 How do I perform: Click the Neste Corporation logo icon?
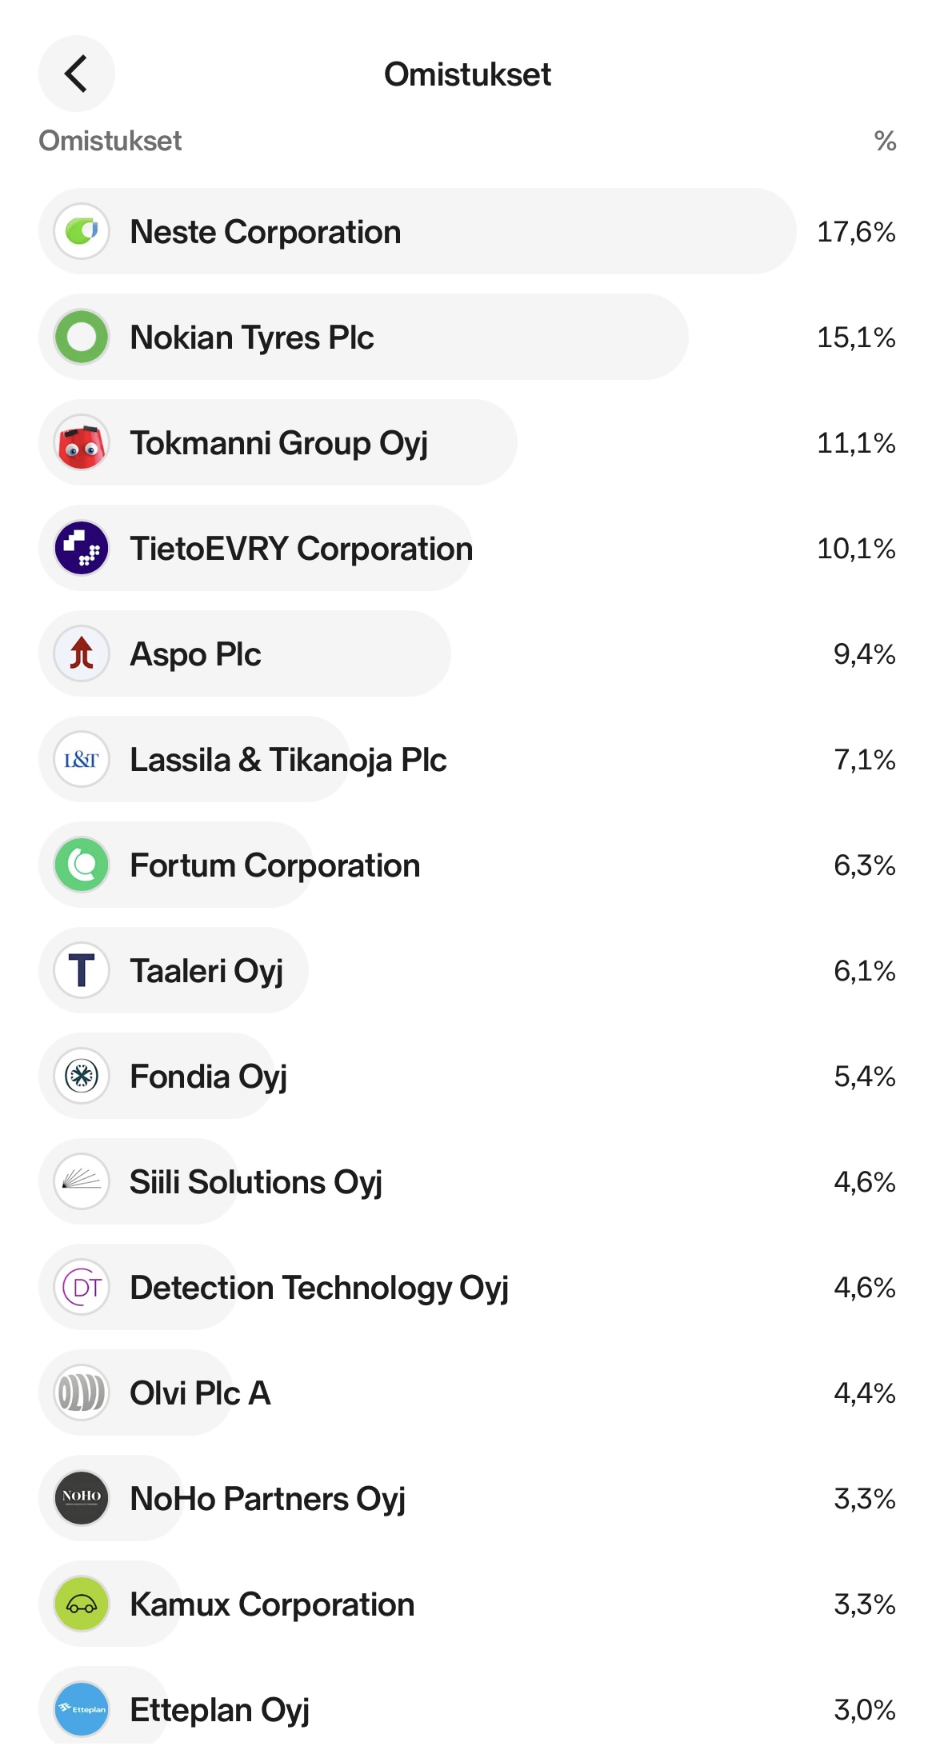[x=82, y=232]
